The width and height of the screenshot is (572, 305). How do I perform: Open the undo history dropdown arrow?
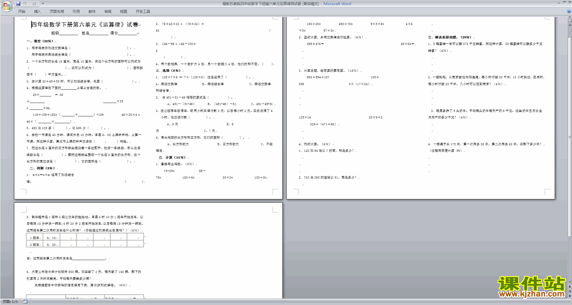[x=29, y=4]
